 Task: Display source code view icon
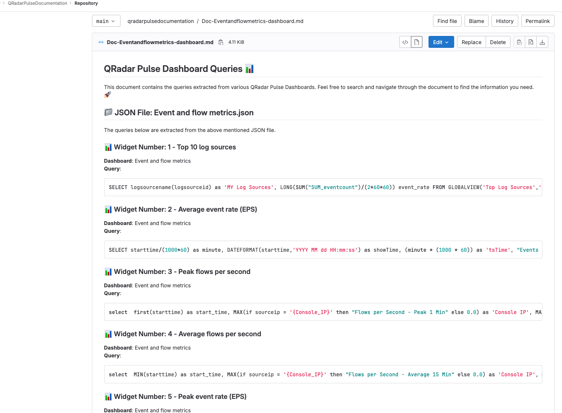pos(405,42)
